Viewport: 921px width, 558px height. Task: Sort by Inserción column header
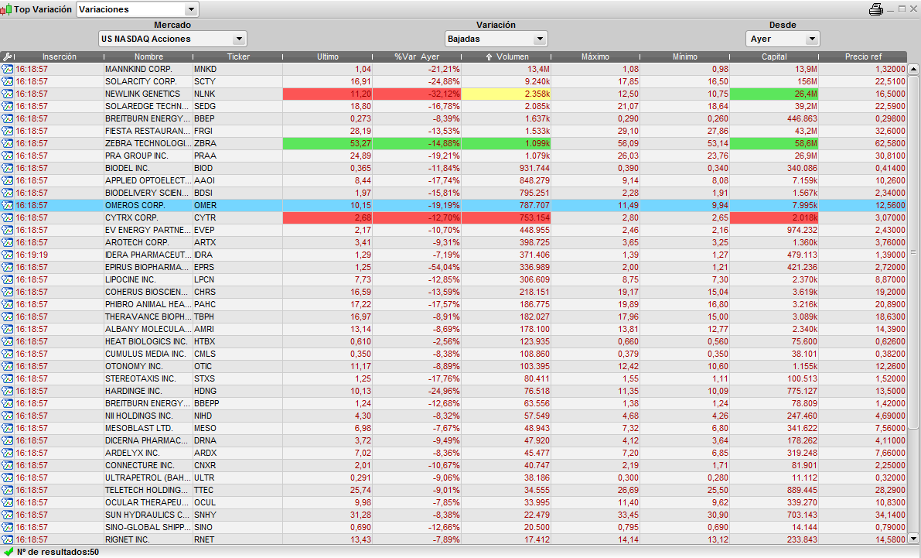coord(60,56)
